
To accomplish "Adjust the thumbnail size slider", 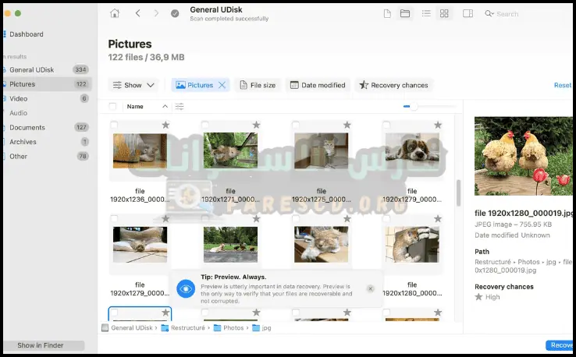I will (x=412, y=106).
